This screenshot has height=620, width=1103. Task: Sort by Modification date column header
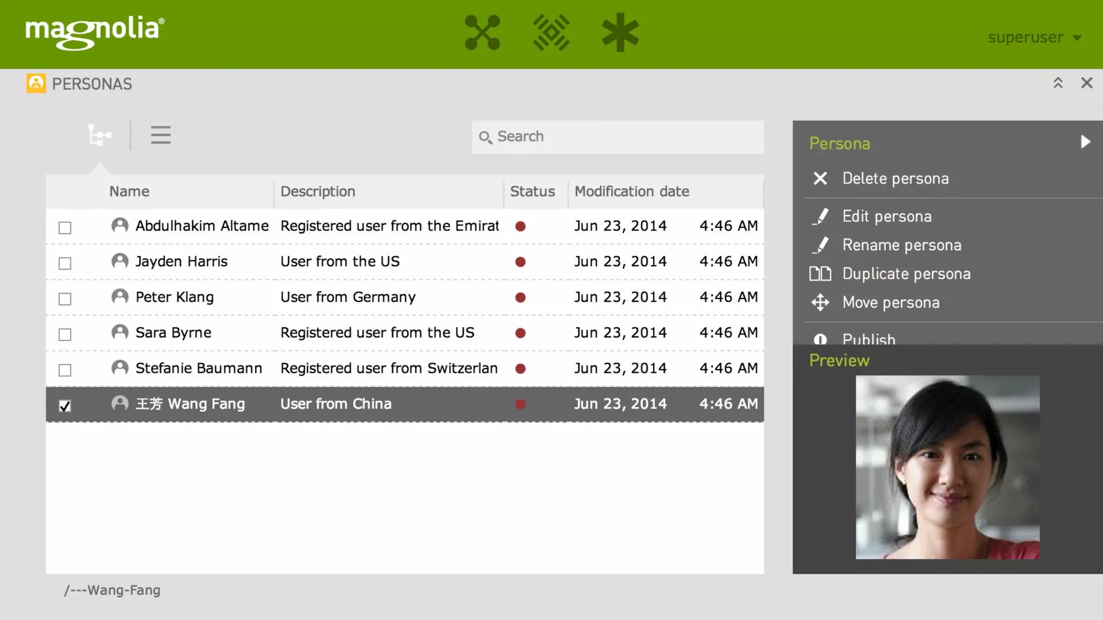632,192
